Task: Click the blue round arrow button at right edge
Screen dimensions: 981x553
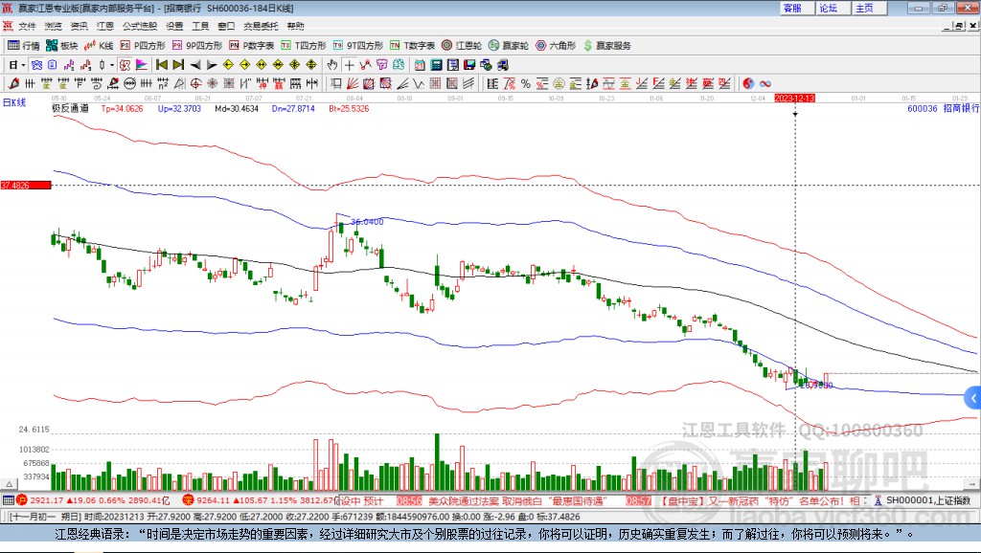Action: [973, 398]
